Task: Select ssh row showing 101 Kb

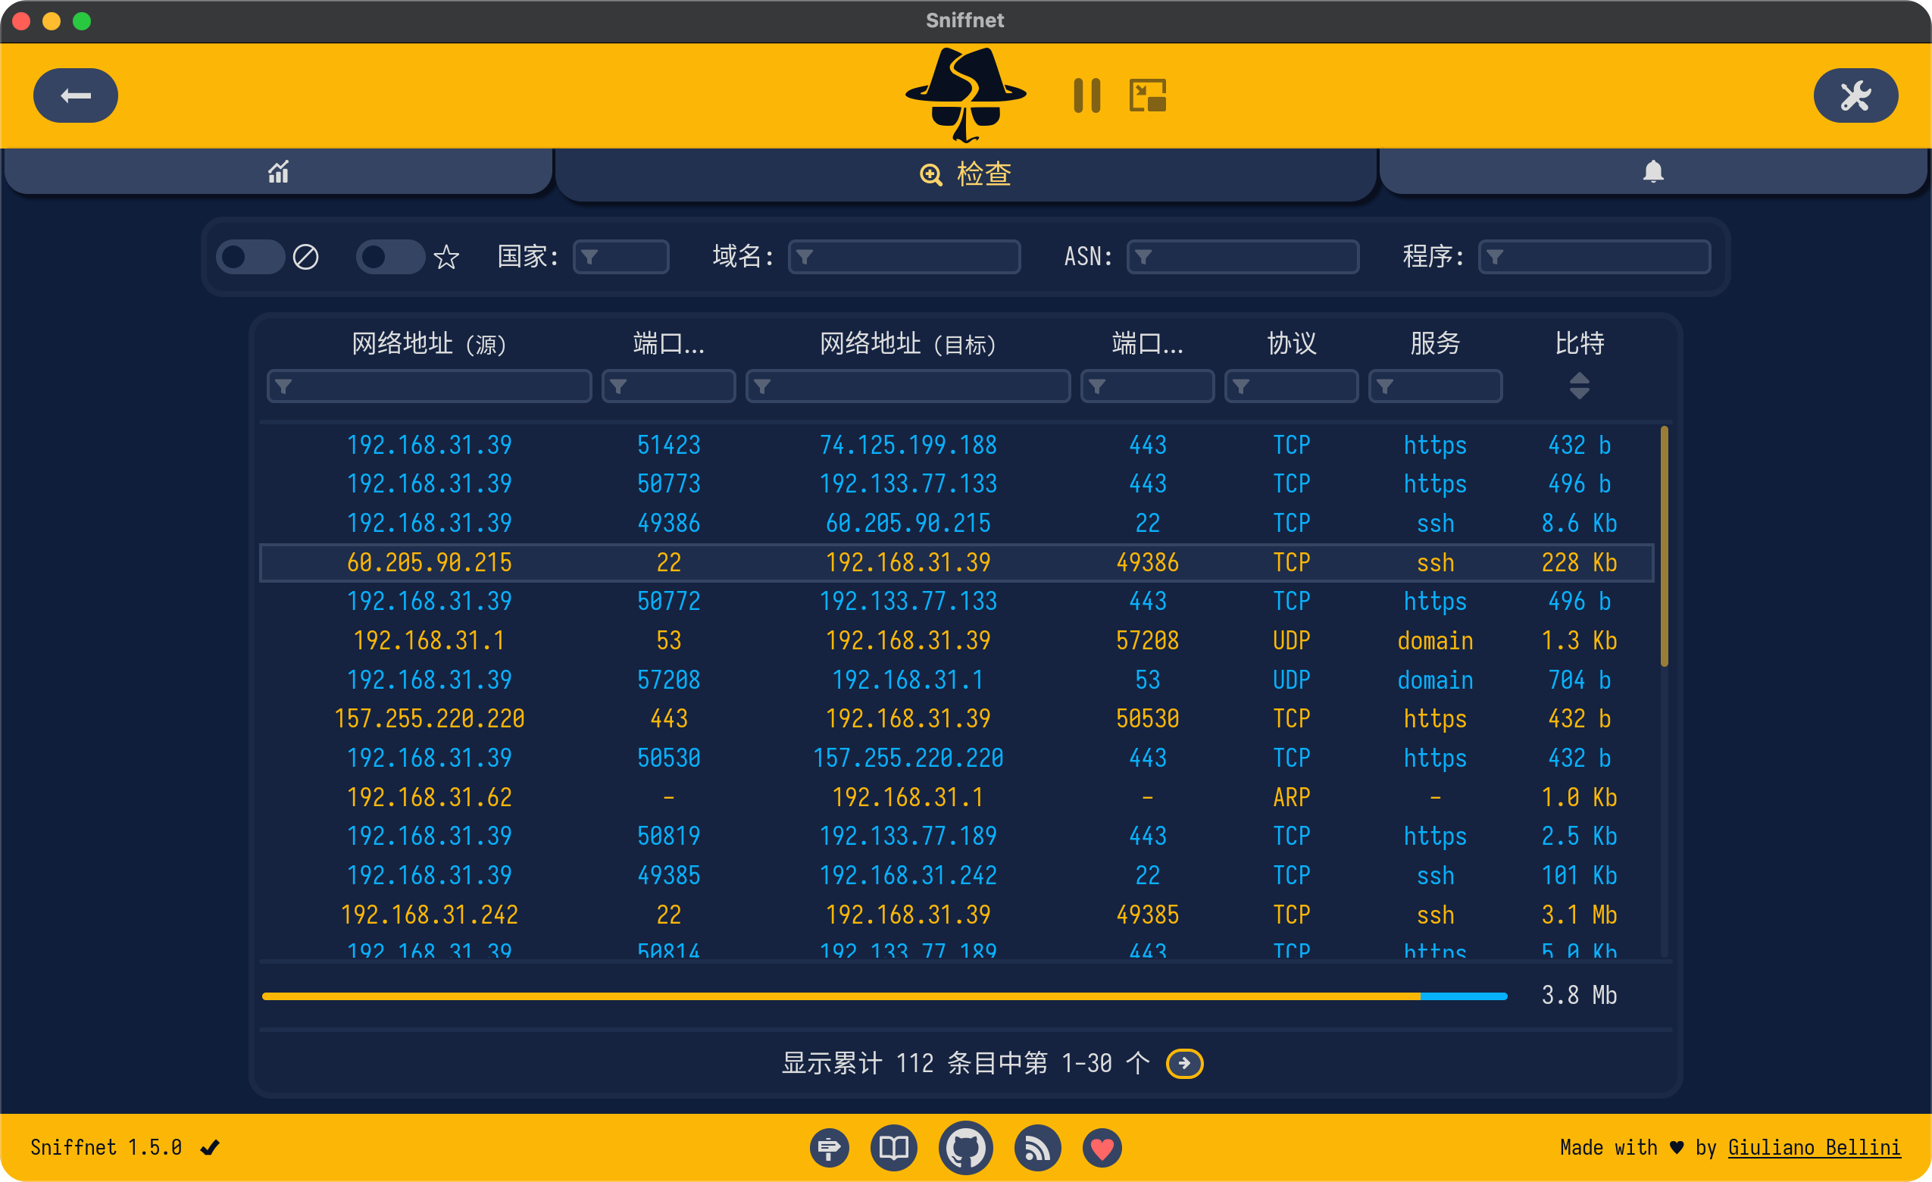Action: 957,875
